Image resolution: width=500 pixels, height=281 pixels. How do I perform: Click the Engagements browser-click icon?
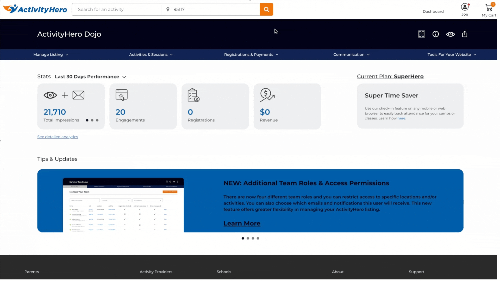[121, 95]
